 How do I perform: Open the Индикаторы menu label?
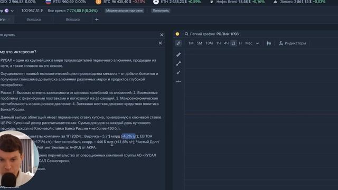(x=295, y=43)
